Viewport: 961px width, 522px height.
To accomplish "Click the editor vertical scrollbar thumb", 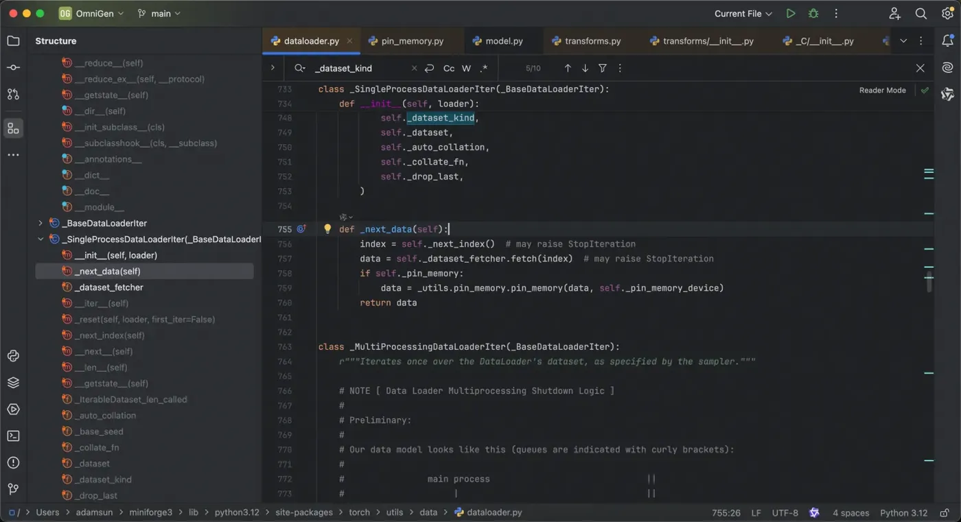I will [x=929, y=281].
